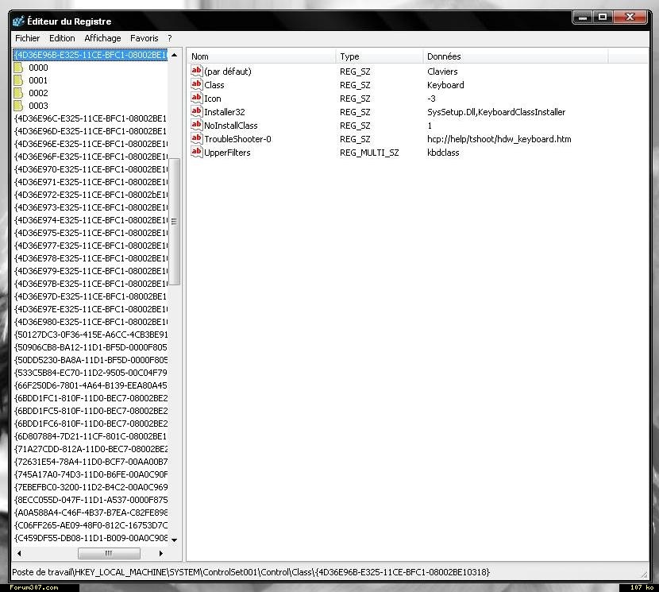The width and height of the screenshot is (659, 592).
Task: Open the Fichier menu
Action: point(27,38)
